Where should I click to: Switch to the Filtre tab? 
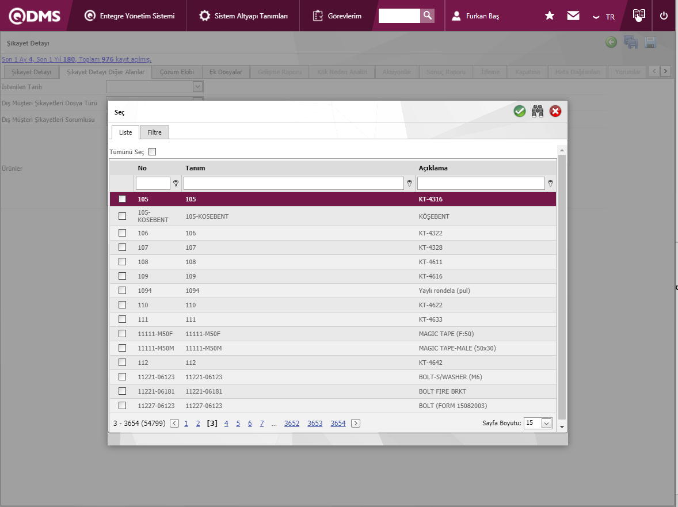[154, 132]
